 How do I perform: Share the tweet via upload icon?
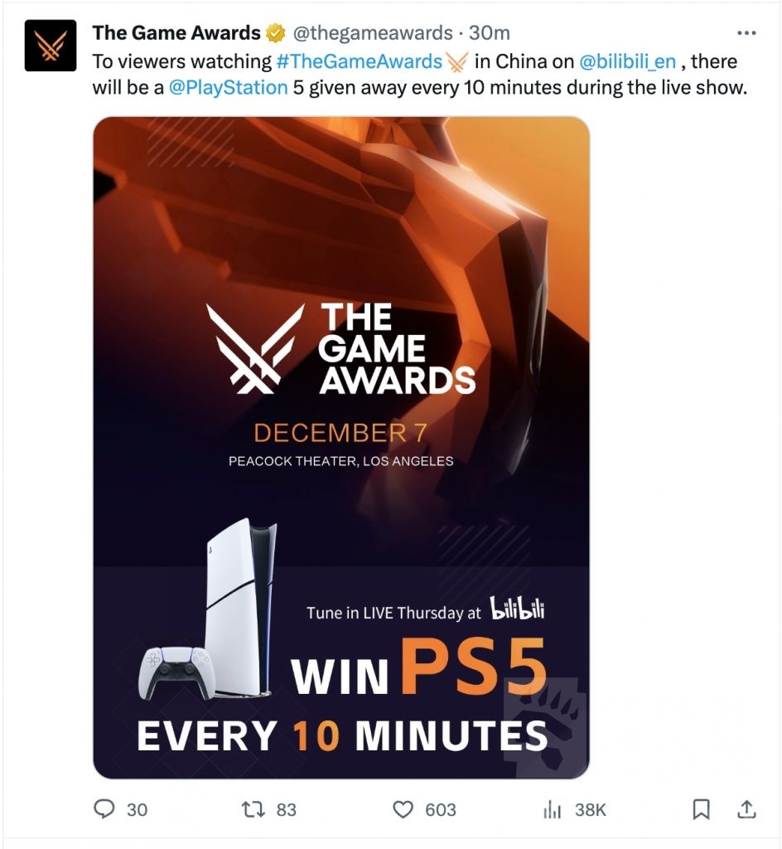point(746,809)
